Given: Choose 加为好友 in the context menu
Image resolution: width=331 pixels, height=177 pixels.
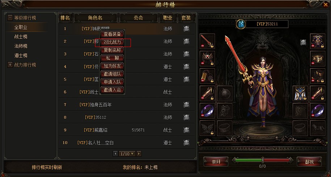Looking at the screenshot, I should coord(112,66).
